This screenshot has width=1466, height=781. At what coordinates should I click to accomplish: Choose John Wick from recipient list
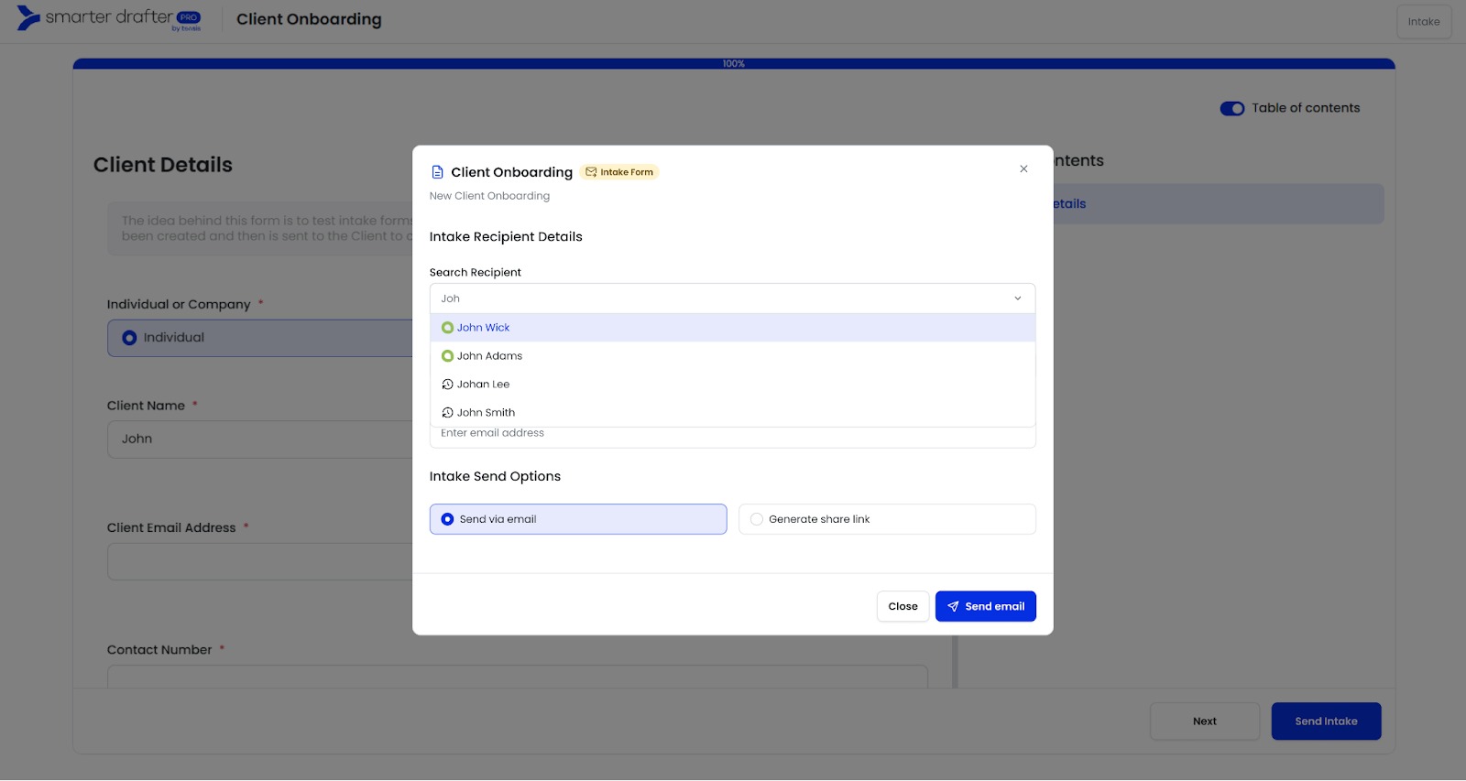coord(484,328)
